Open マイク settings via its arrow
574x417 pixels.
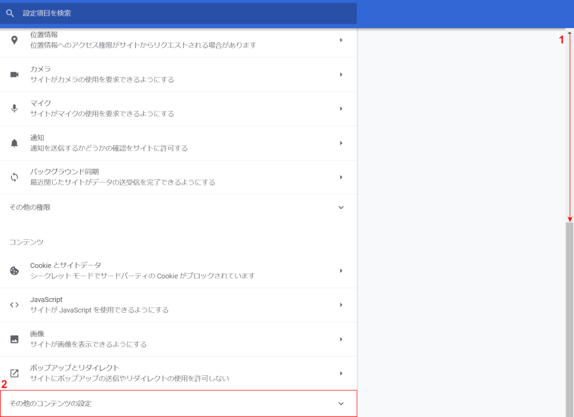pyautogui.click(x=341, y=108)
